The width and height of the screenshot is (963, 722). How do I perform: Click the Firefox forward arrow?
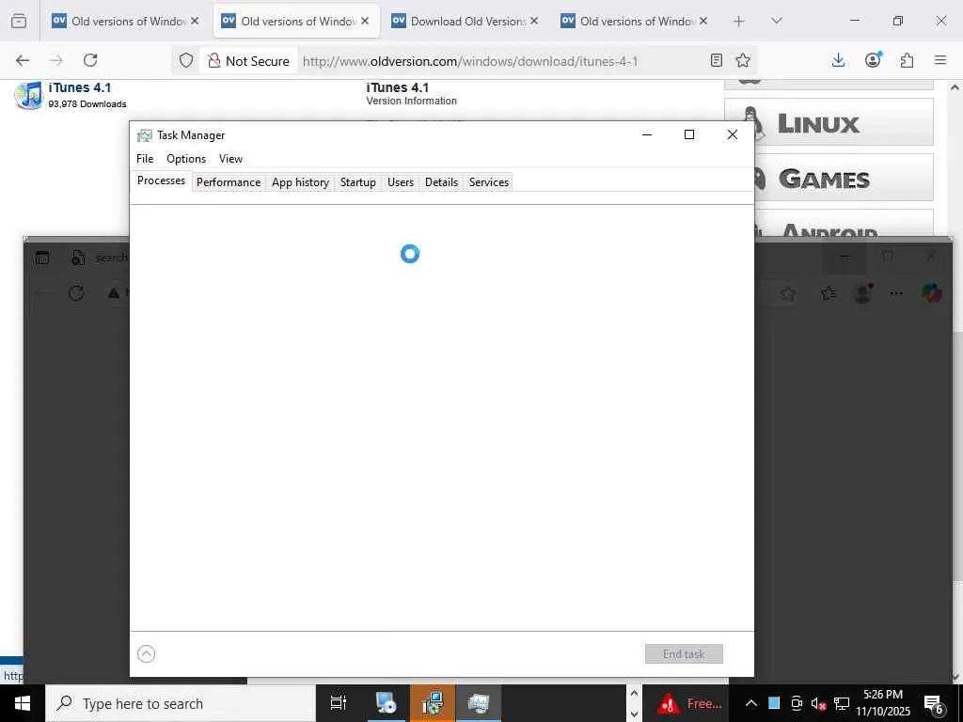[x=55, y=60]
